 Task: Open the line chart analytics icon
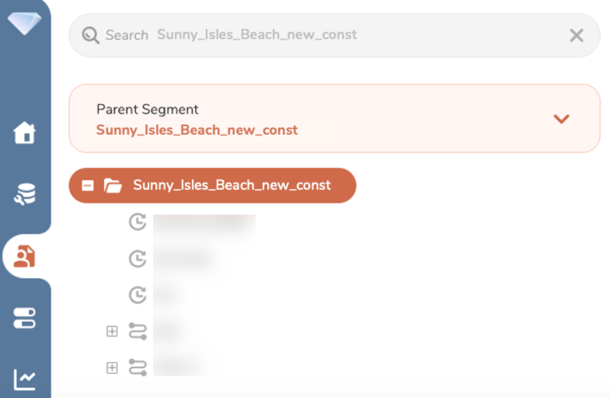[25, 380]
